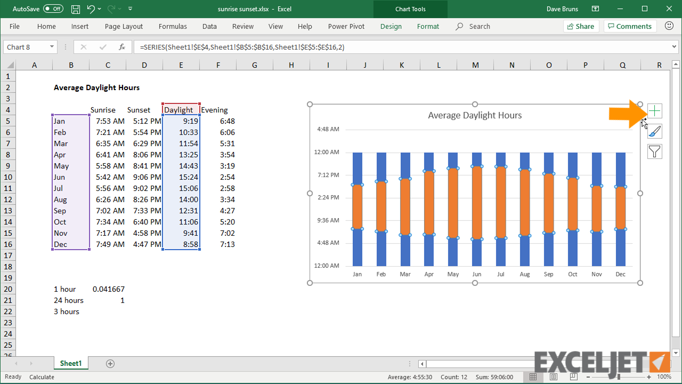
Task: Click the Dave Bruns account name
Action: (x=562, y=9)
